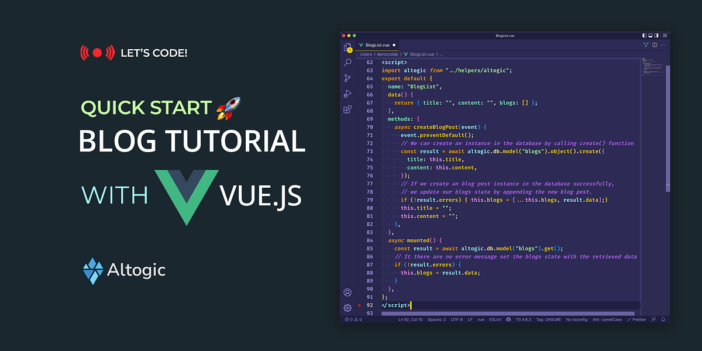702x351 pixels.
Task: Open the Source Control view
Action: pos(347,78)
